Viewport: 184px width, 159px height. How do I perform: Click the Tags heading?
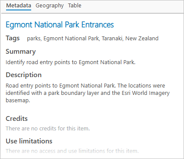coord(13,39)
